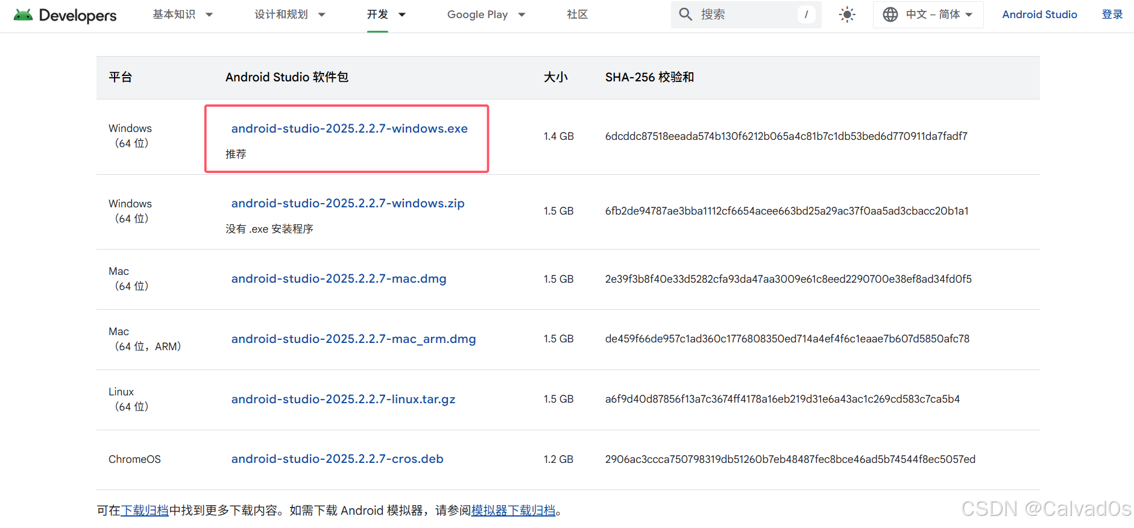Open the 设计和规划 menu item
The image size is (1134, 528).
[281, 14]
